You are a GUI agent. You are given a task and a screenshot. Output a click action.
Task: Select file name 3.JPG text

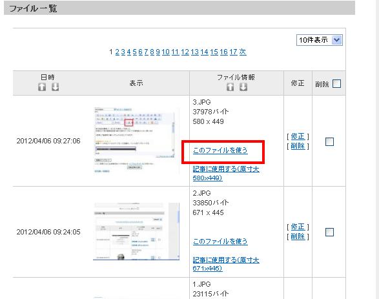click(x=201, y=102)
